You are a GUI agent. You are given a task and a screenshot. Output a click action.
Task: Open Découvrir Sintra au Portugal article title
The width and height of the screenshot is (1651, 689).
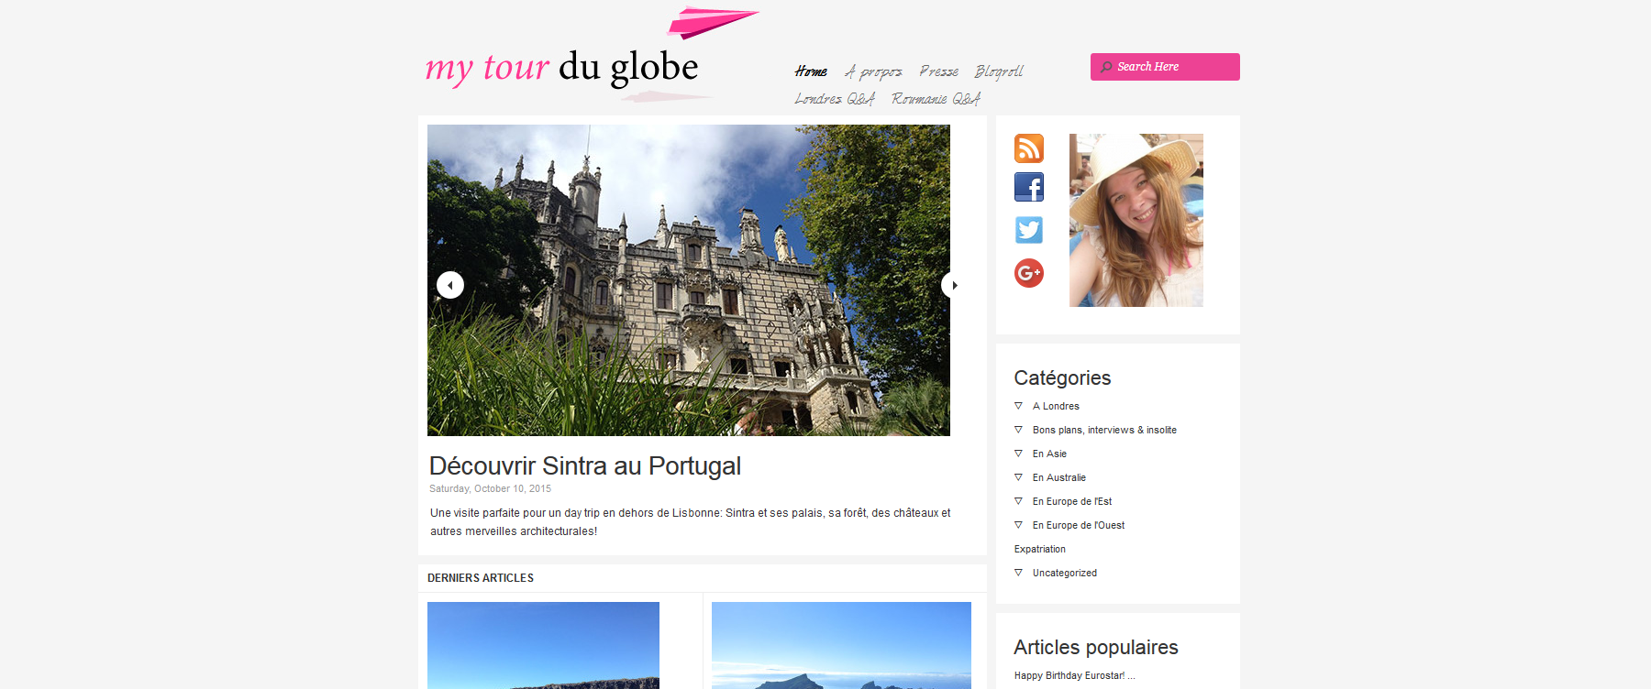585,465
